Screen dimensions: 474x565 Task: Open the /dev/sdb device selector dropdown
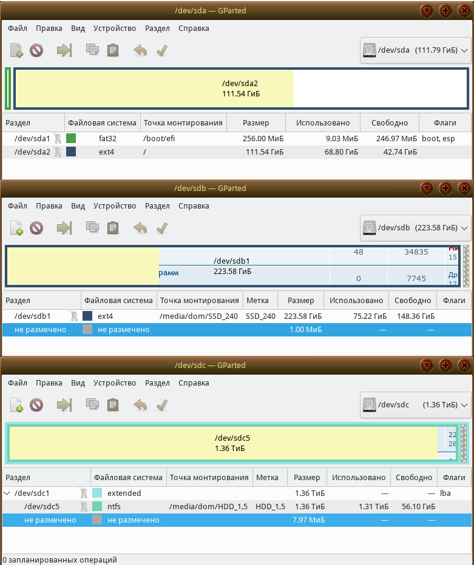click(416, 228)
